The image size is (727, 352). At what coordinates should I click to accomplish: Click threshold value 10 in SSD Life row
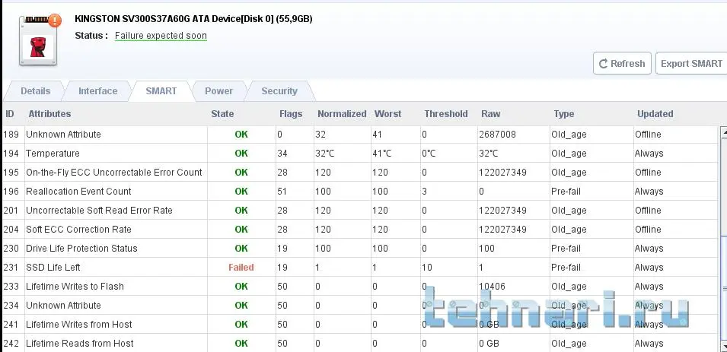point(427,268)
